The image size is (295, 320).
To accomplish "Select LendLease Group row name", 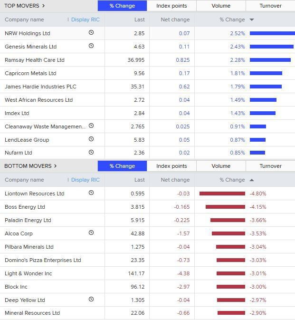I will click(27, 140).
